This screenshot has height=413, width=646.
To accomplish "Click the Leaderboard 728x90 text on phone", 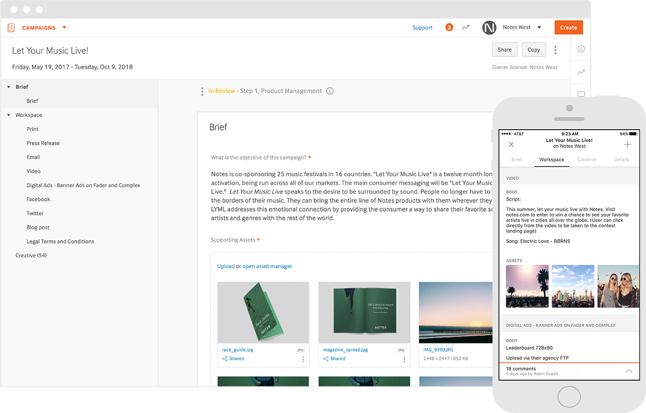I will (529, 348).
